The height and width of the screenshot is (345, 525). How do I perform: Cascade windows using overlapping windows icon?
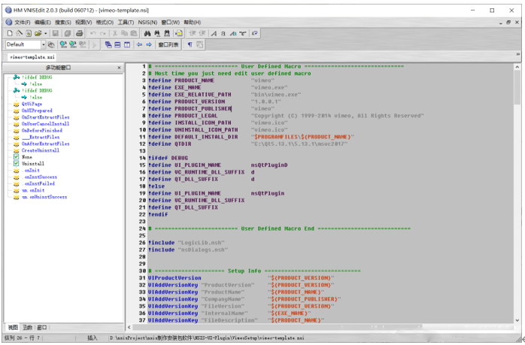[x=108, y=44]
